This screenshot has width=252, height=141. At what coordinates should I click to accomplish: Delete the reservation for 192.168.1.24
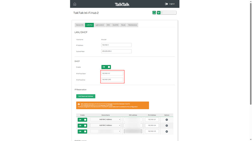(x=166, y=125)
